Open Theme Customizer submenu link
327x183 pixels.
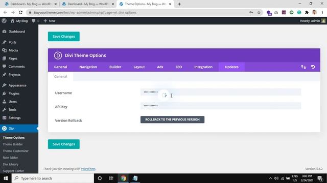(x=16, y=151)
